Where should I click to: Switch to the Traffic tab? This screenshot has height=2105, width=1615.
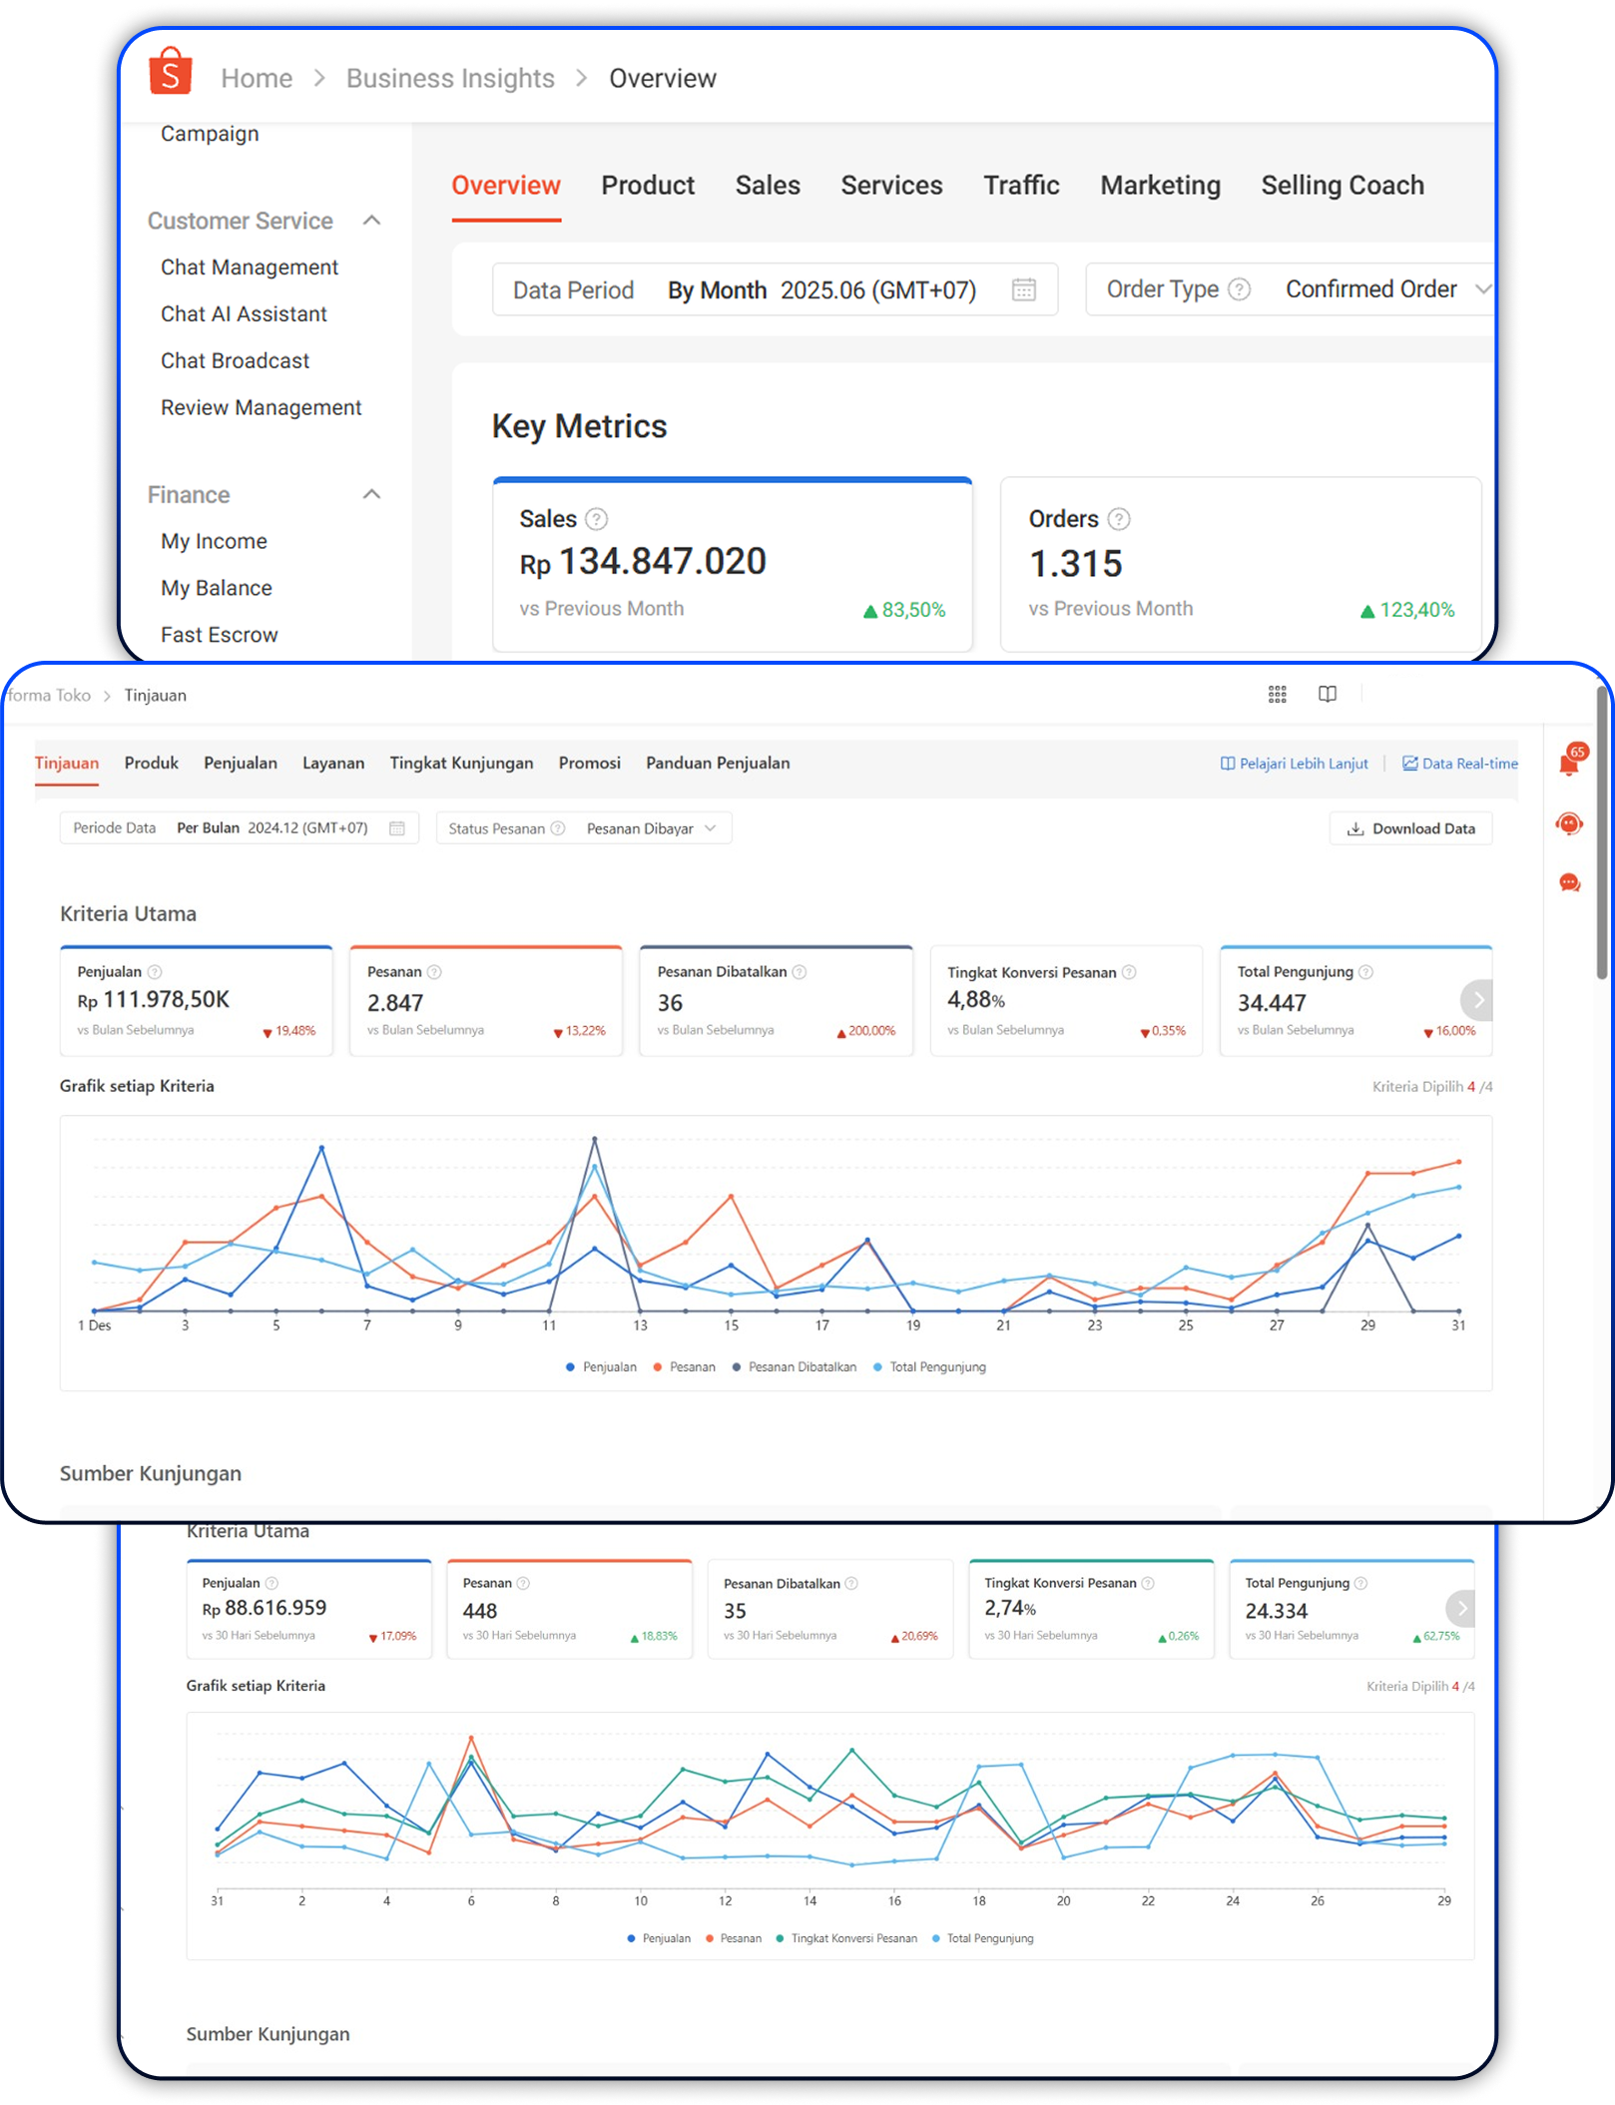point(1021,186)
